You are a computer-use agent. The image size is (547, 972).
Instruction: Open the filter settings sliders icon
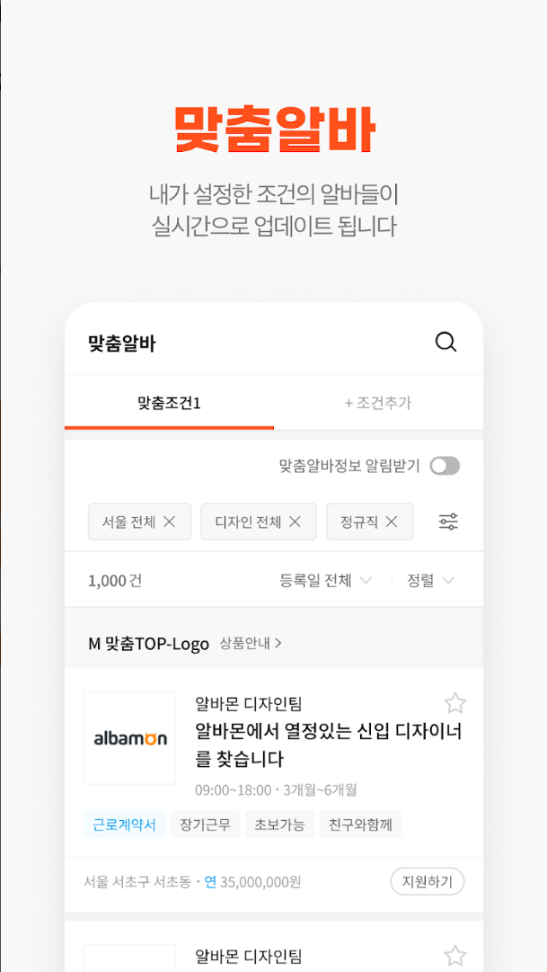tap(448, 522)
